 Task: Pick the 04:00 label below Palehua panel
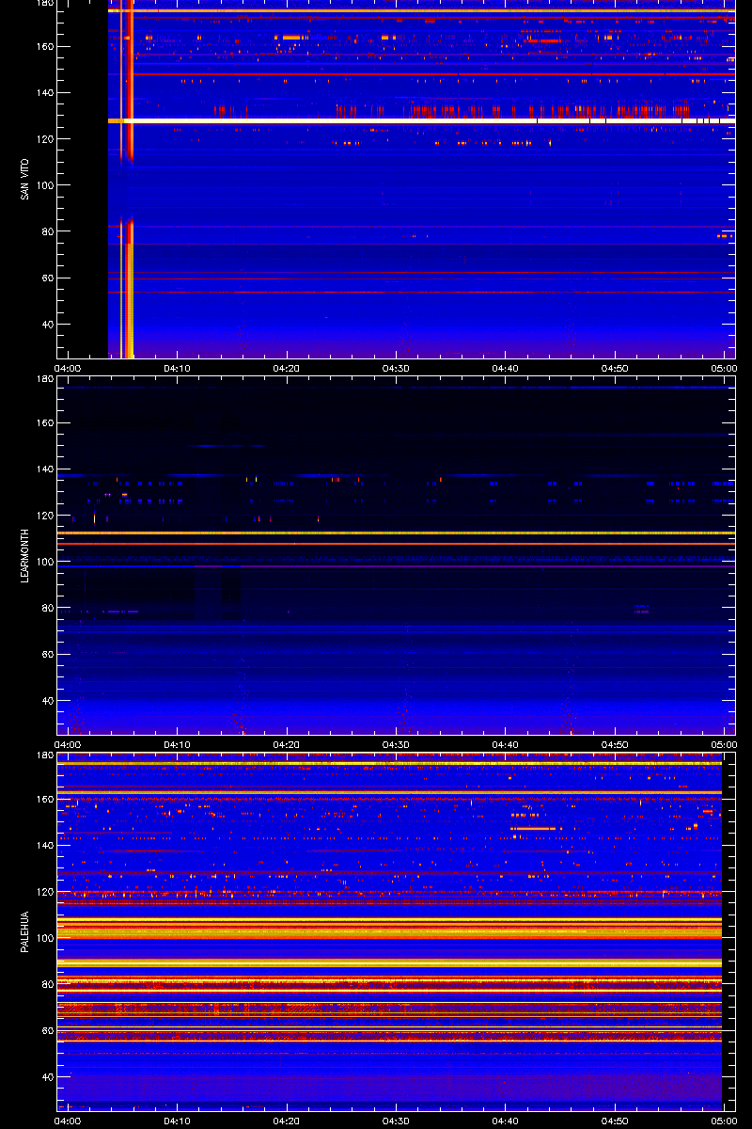pyautogui.click(x=68, y=1121)
